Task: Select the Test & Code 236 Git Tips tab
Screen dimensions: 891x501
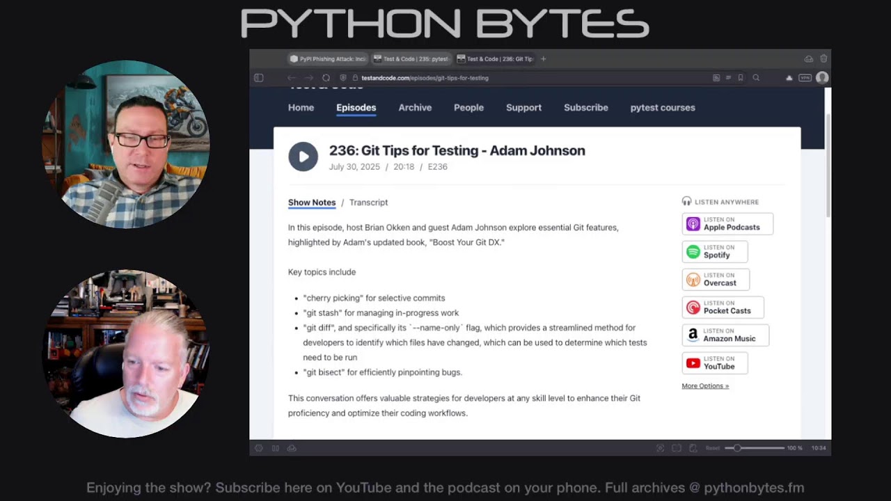Action: [x=494, y=59]
